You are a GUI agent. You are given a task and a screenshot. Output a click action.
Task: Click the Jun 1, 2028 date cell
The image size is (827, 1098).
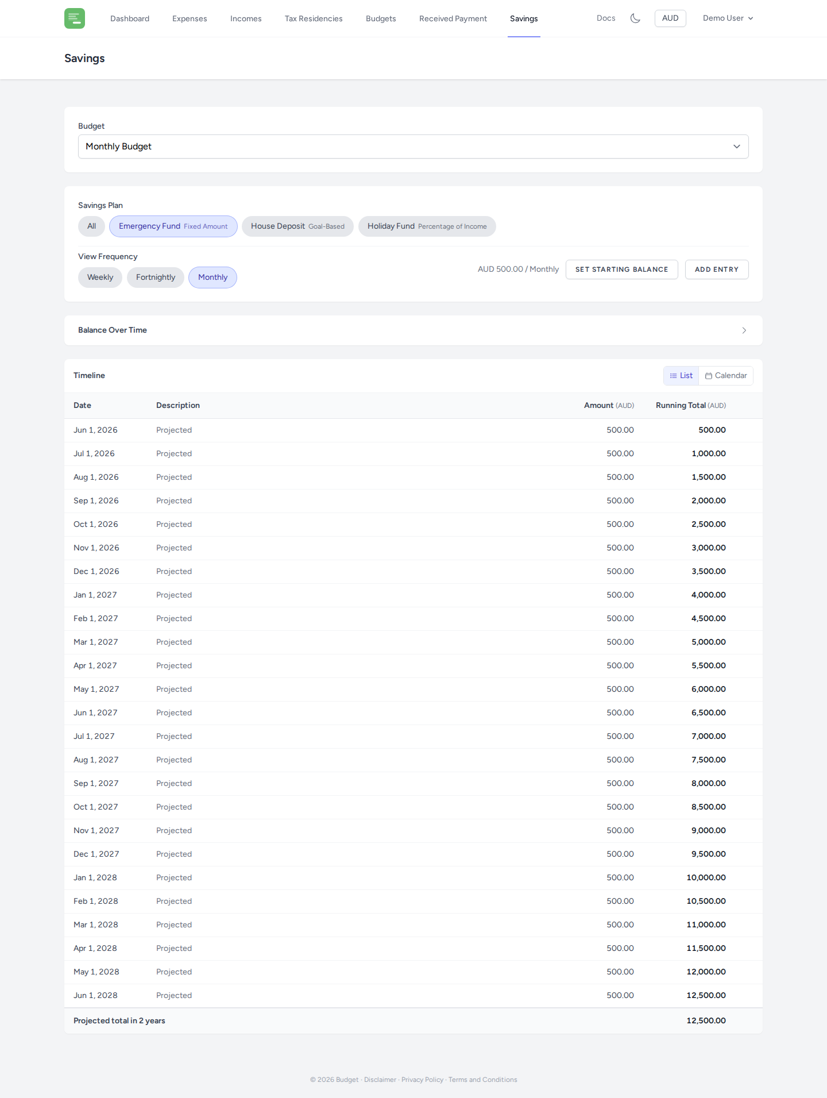click(95, 996)
